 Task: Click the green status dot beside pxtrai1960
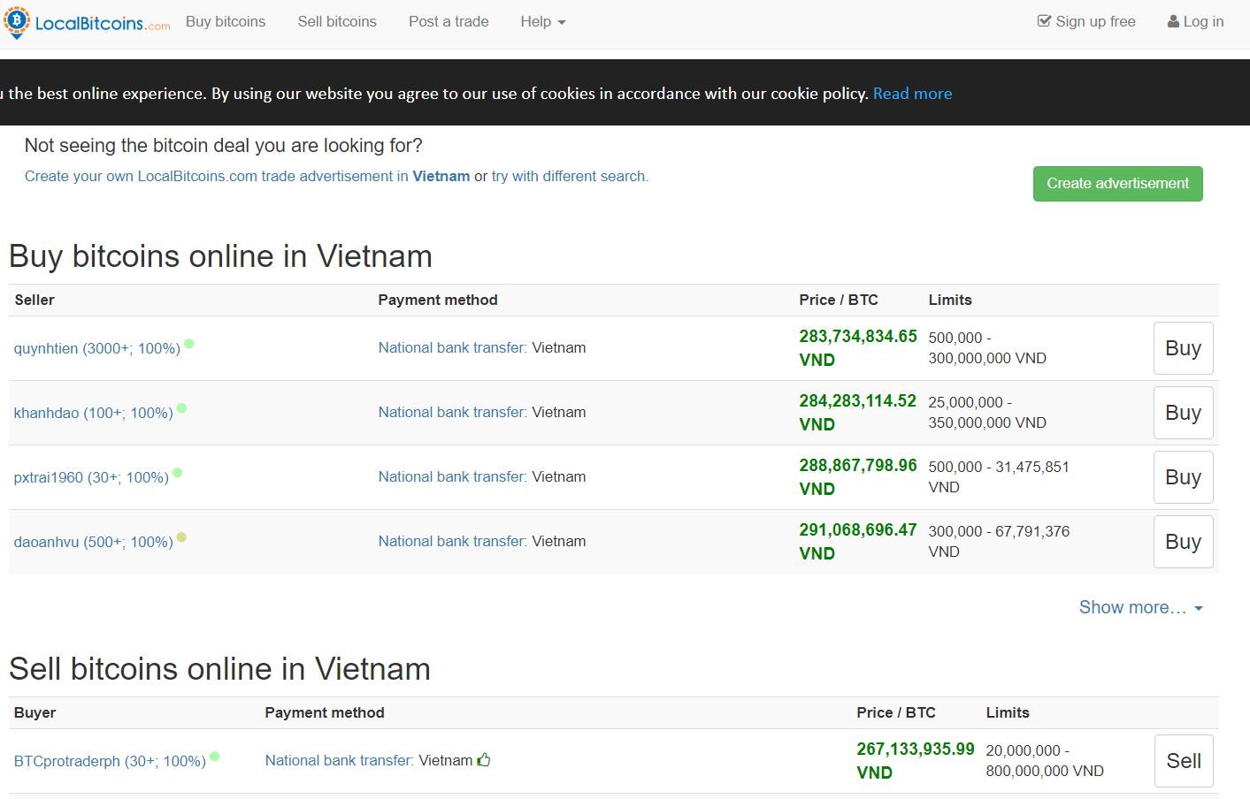[177, 473]
